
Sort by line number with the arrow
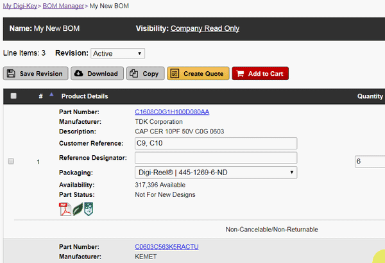pos(51,94)
